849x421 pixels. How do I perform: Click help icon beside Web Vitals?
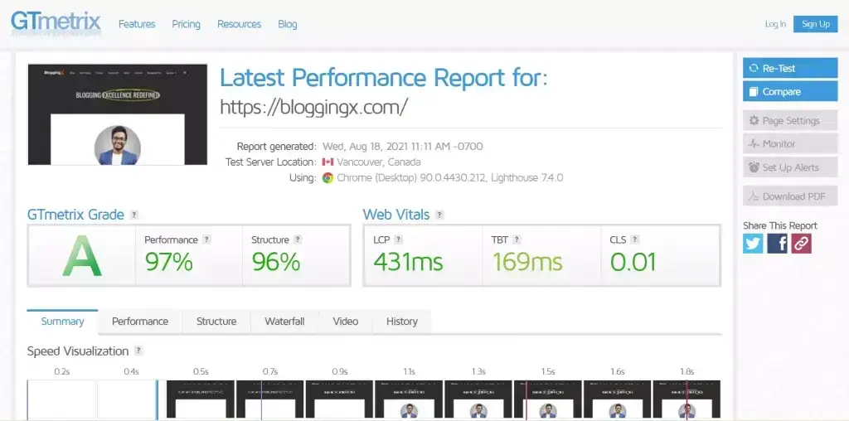[439, 215]
